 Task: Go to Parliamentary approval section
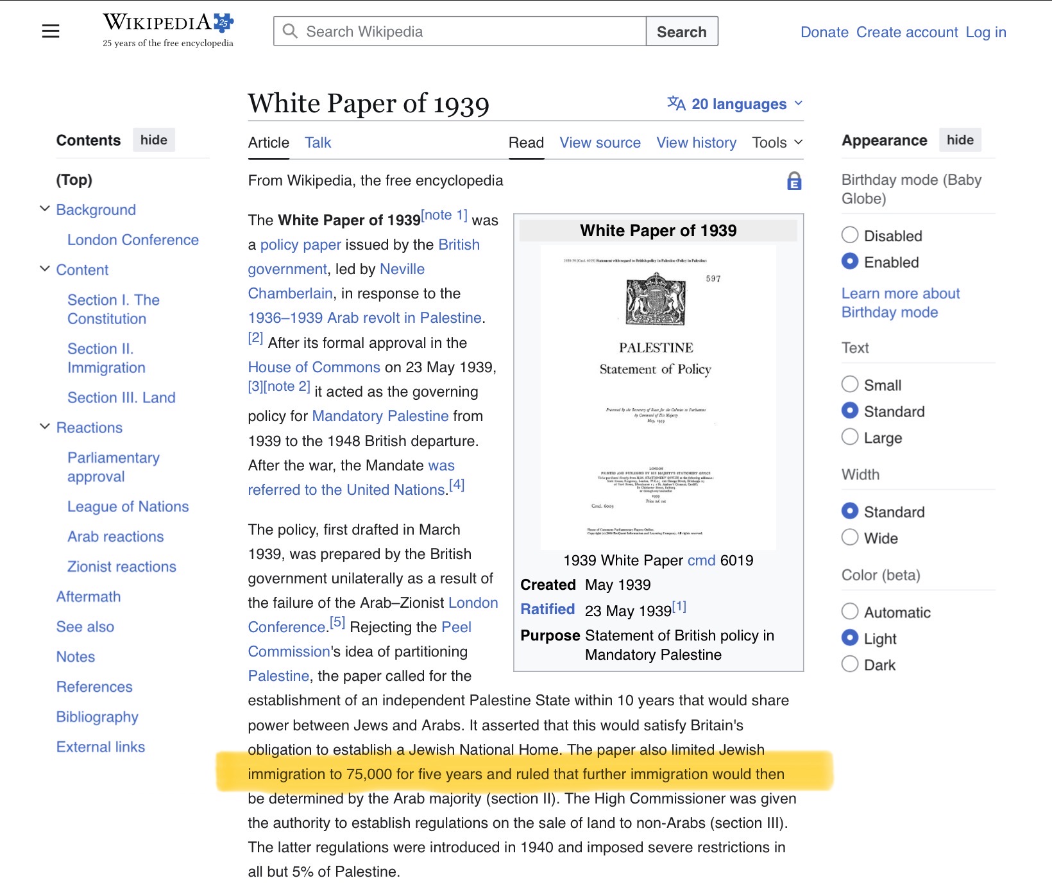(x=114, y=467)
